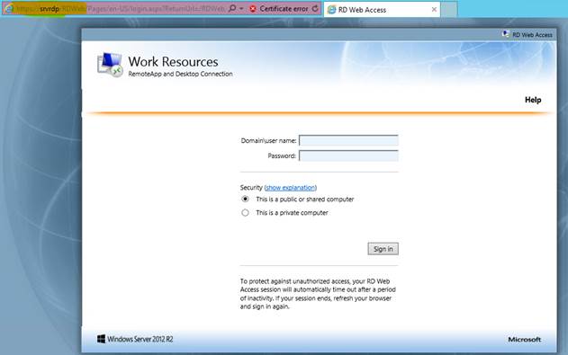Open the Help link
This screenshot has width=568, height=355.
533,100
